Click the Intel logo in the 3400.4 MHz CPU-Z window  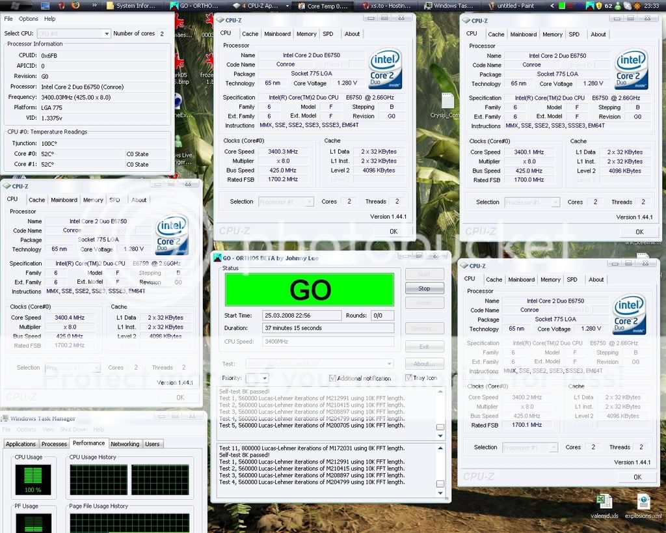pyautogui.click(x=172, y=234)
